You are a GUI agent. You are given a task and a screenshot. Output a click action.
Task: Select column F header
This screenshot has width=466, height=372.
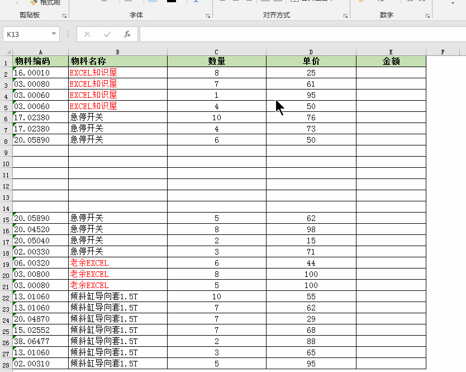pos(443,52)
